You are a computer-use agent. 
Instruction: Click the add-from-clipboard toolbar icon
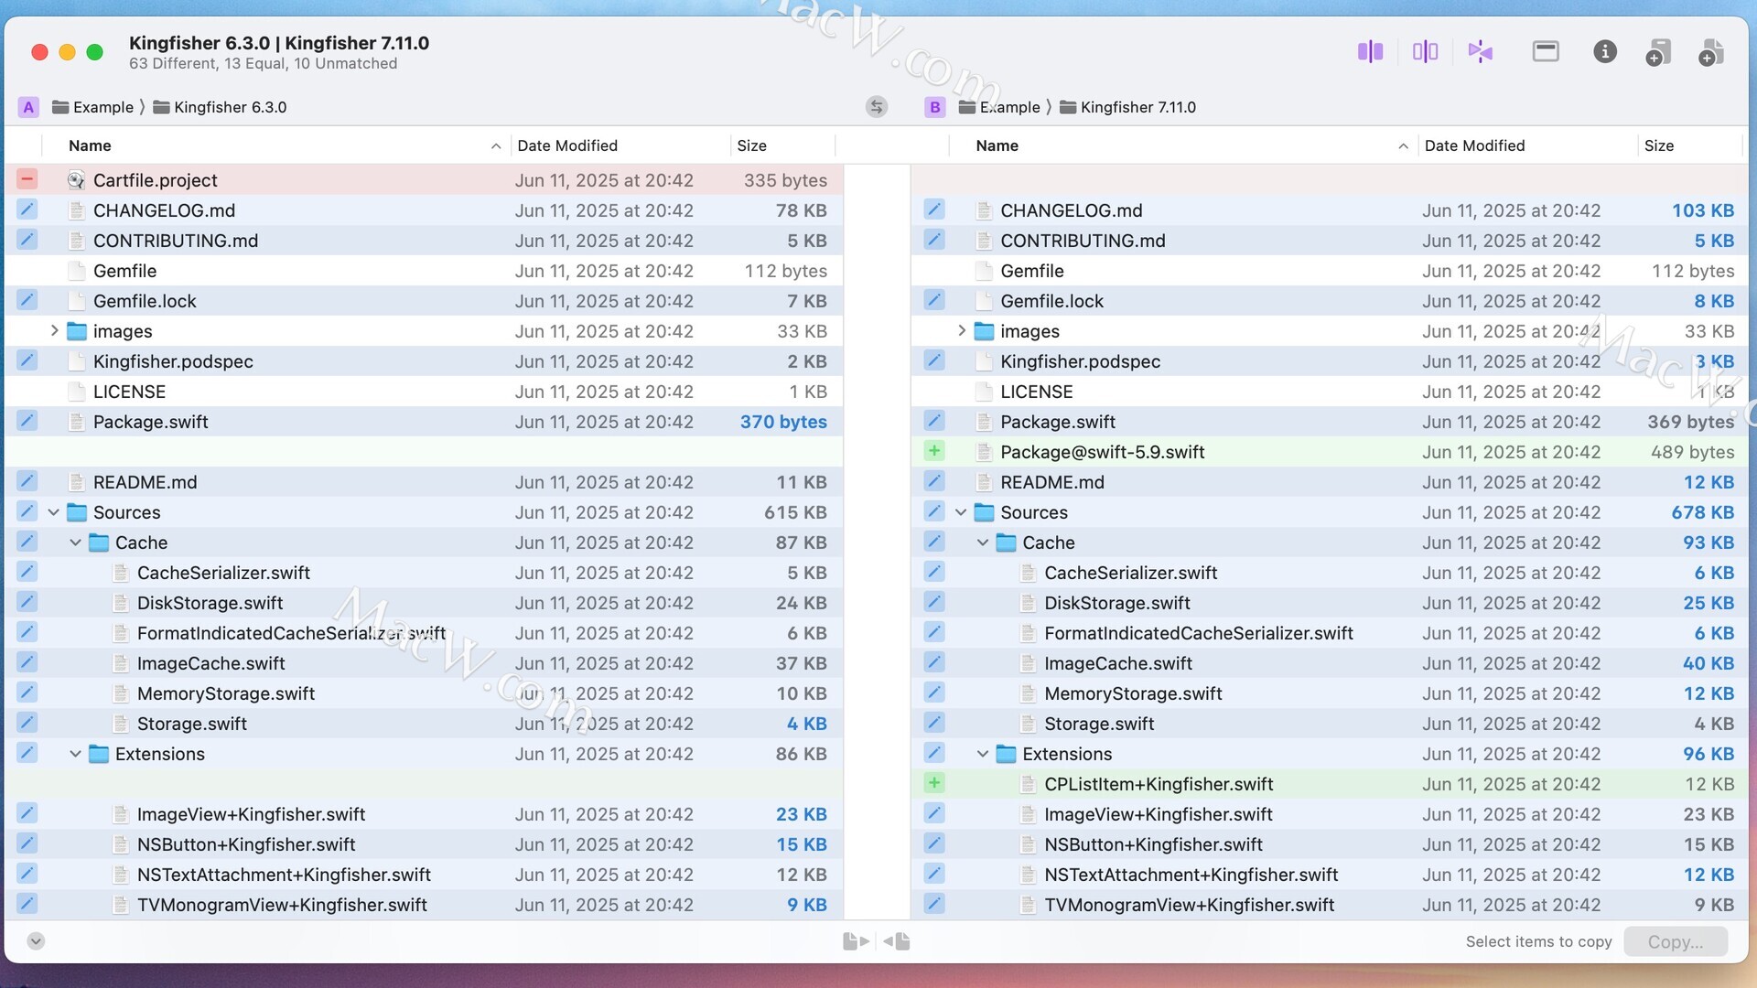click(x=1658, y=52)
